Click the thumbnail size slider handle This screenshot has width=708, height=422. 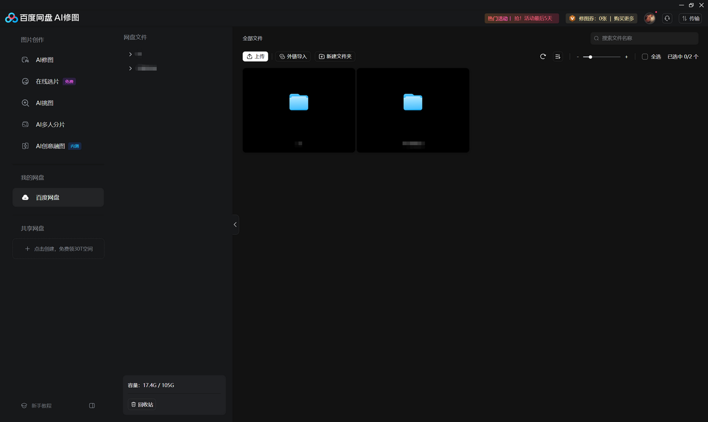tap(590, 57)
